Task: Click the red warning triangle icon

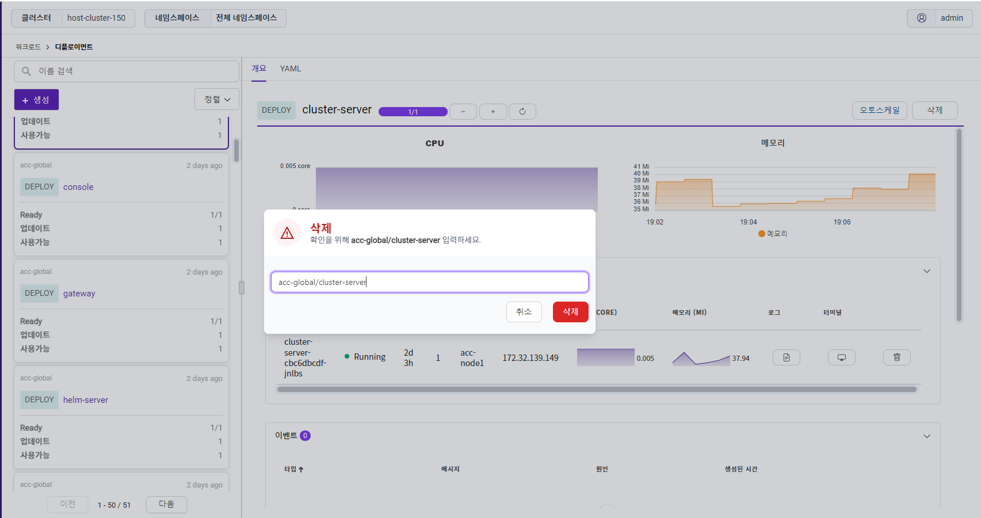Action: click(287, 233)
